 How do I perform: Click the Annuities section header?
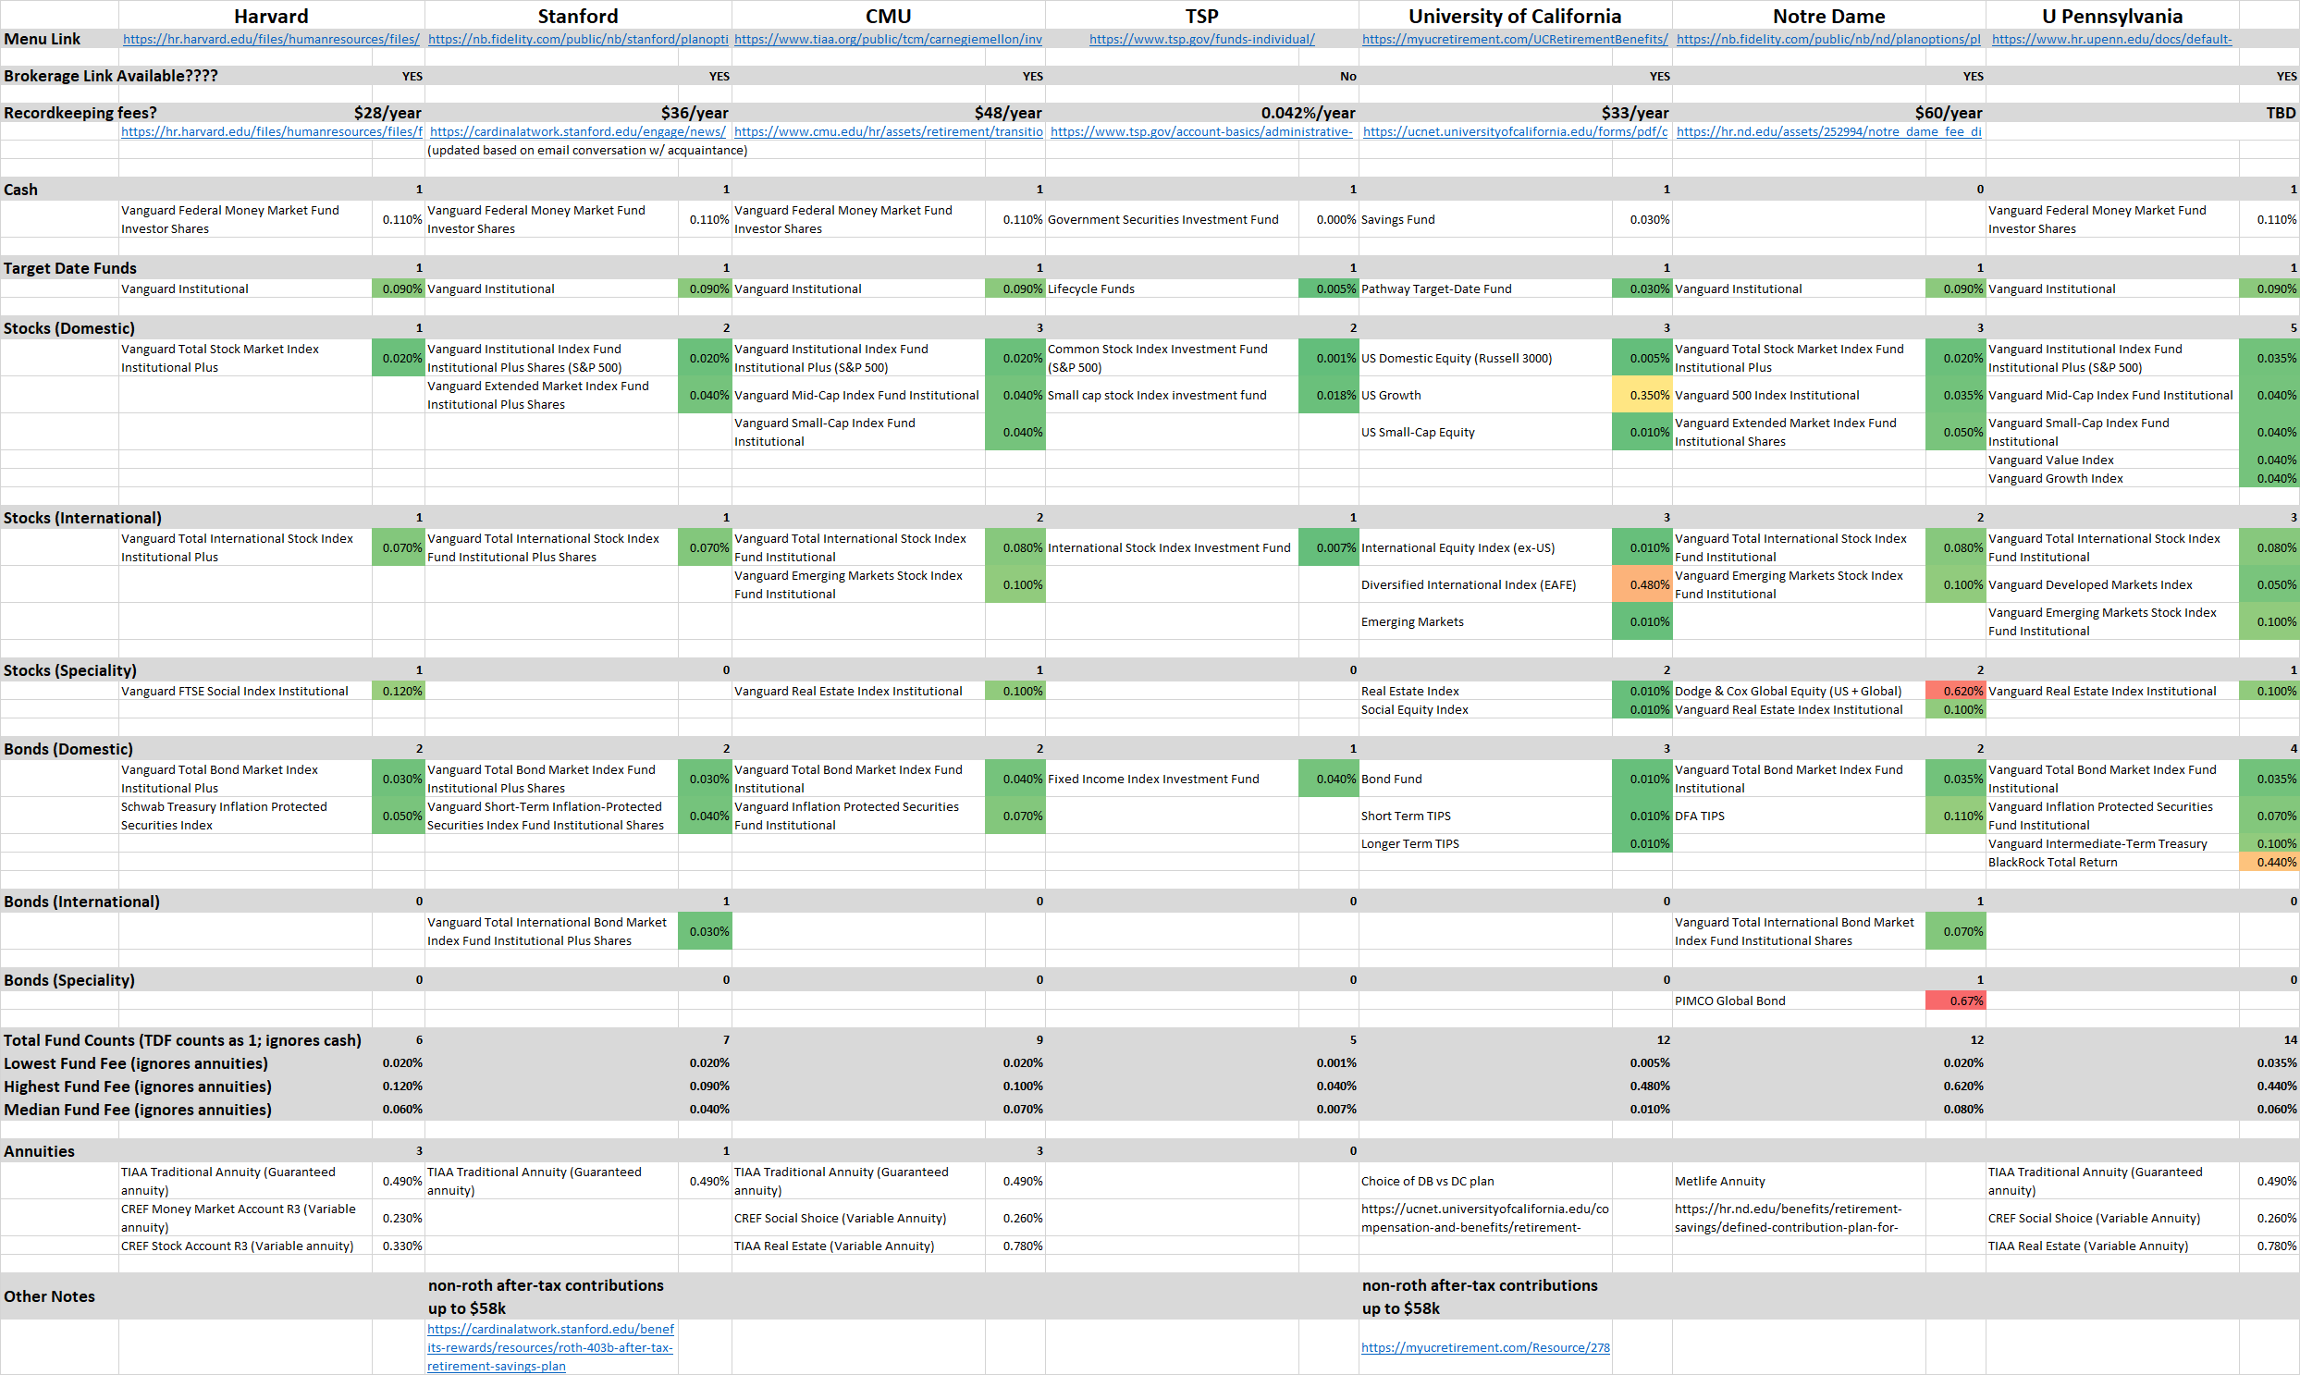click(39, 1151)
